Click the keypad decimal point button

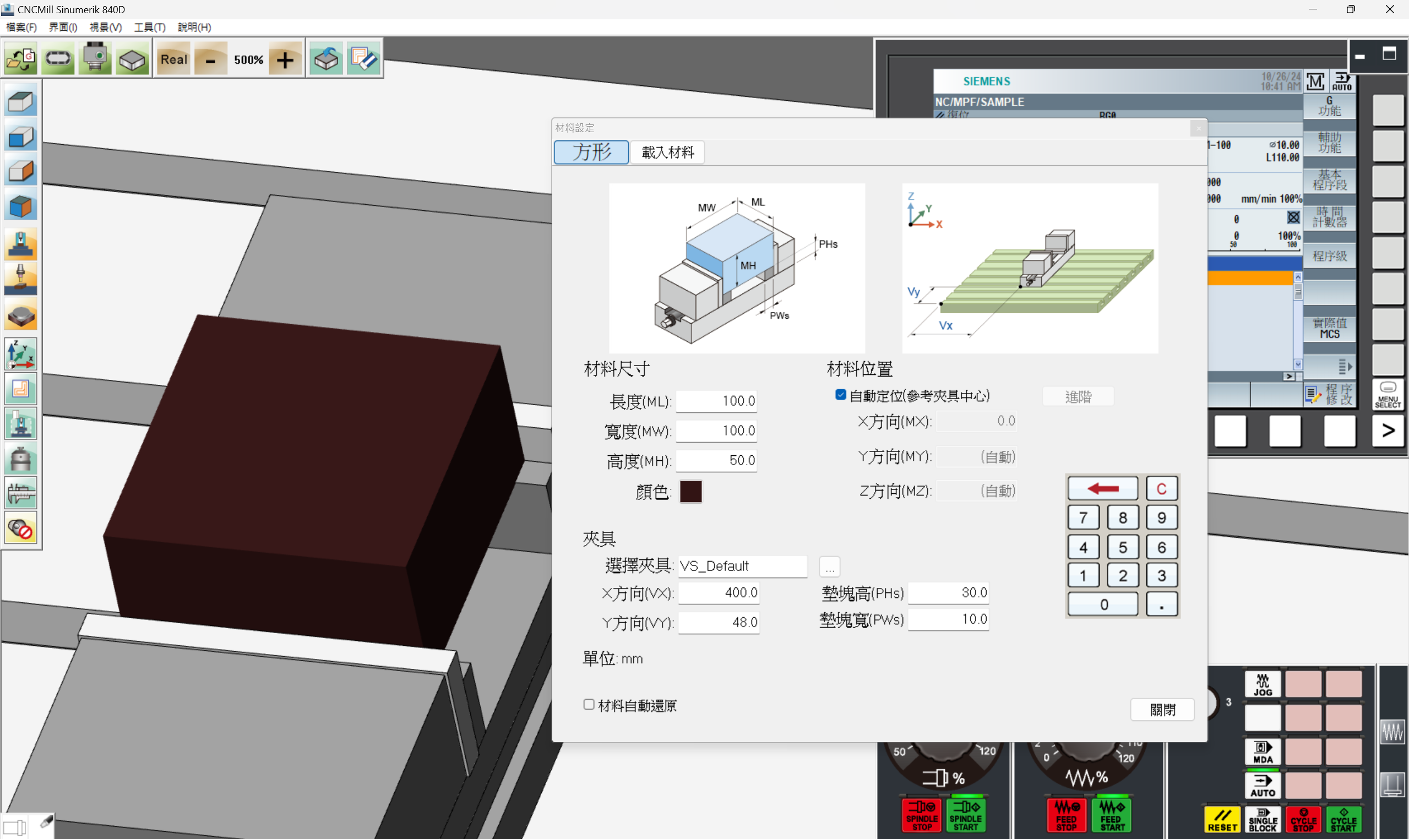(x=1162, y=604)
